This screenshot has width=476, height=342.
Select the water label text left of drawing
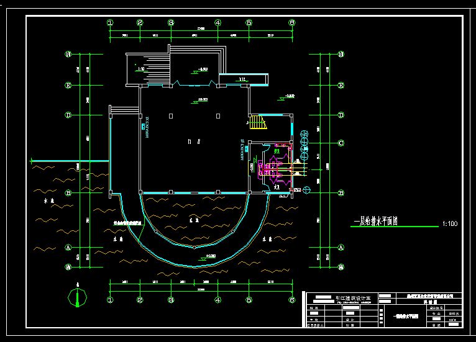48,201
